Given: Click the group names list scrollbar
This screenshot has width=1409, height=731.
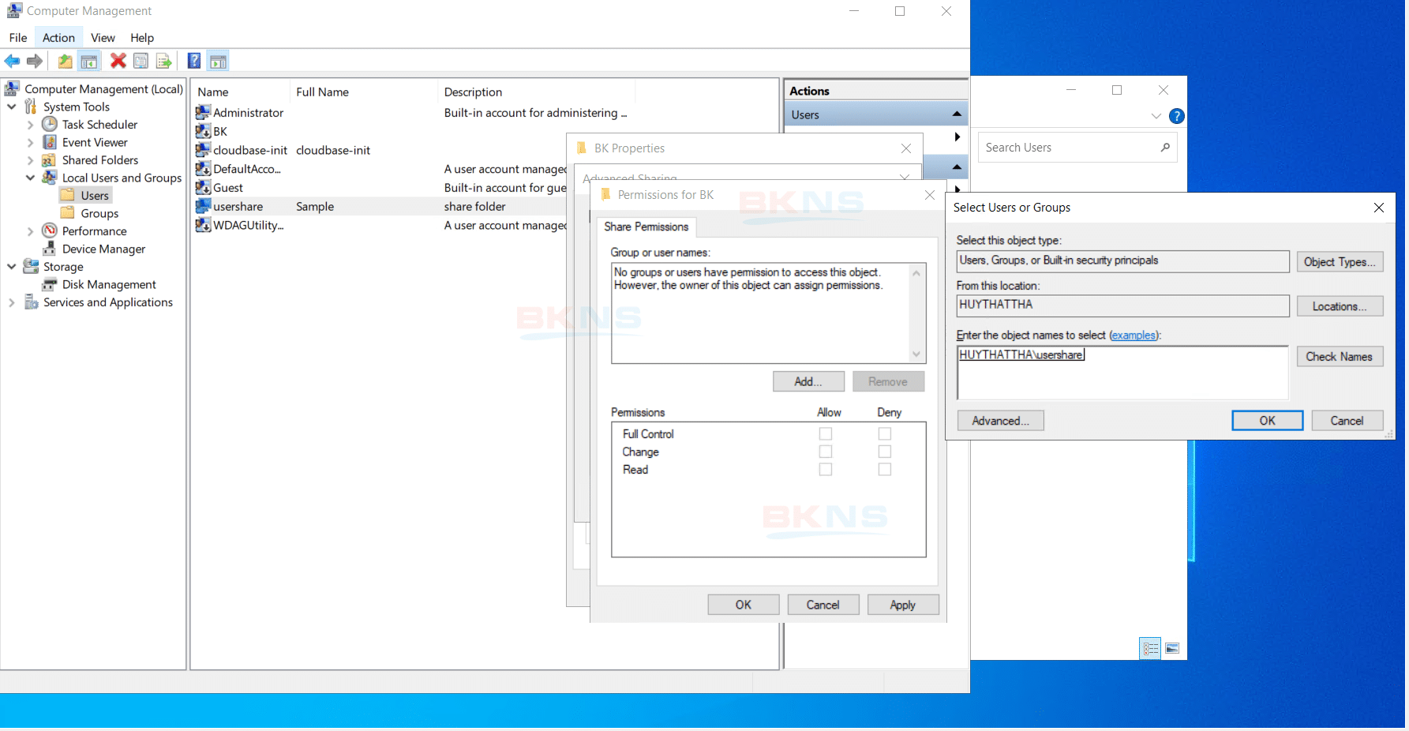Looking at the screenshot, I should (916, 313).
